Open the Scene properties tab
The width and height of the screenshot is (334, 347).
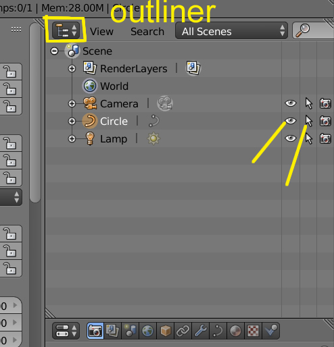pos(130,331)
